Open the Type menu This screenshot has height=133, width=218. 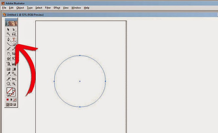[x=30, y=8]
